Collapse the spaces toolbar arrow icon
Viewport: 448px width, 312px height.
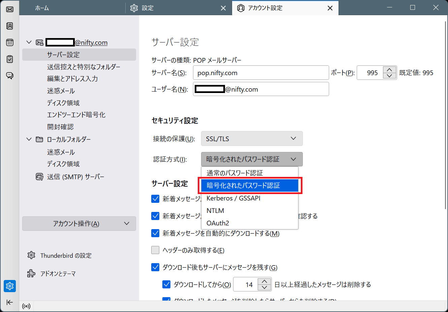tap(10, 302)
